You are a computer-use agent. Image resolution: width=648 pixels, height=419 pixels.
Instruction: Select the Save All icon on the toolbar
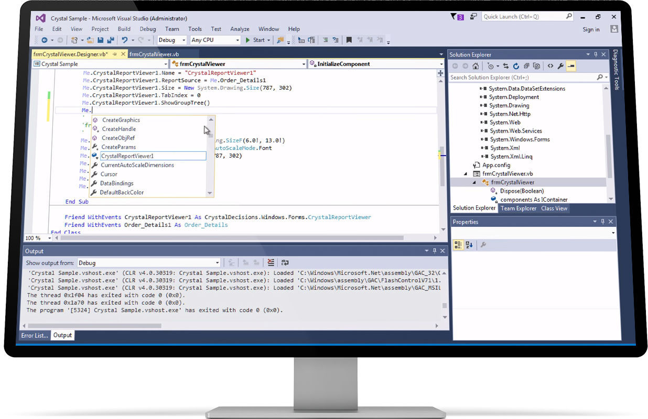tap(111, 40)
